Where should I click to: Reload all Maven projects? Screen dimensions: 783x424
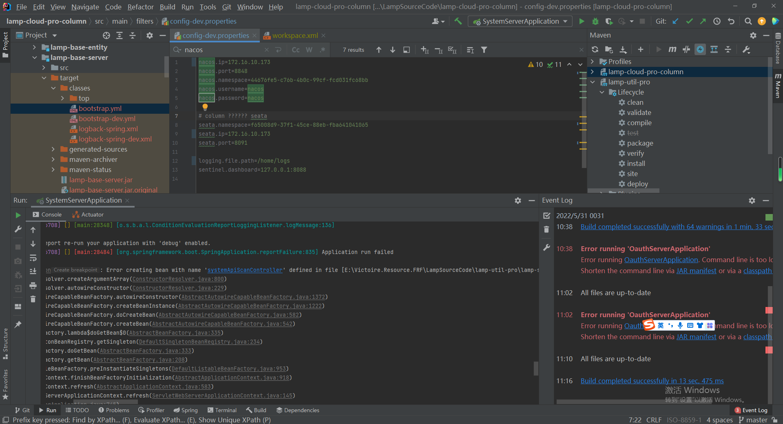click(x=595, y=49)
